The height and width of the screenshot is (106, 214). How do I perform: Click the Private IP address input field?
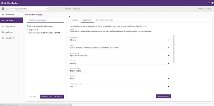click(79, 71)
